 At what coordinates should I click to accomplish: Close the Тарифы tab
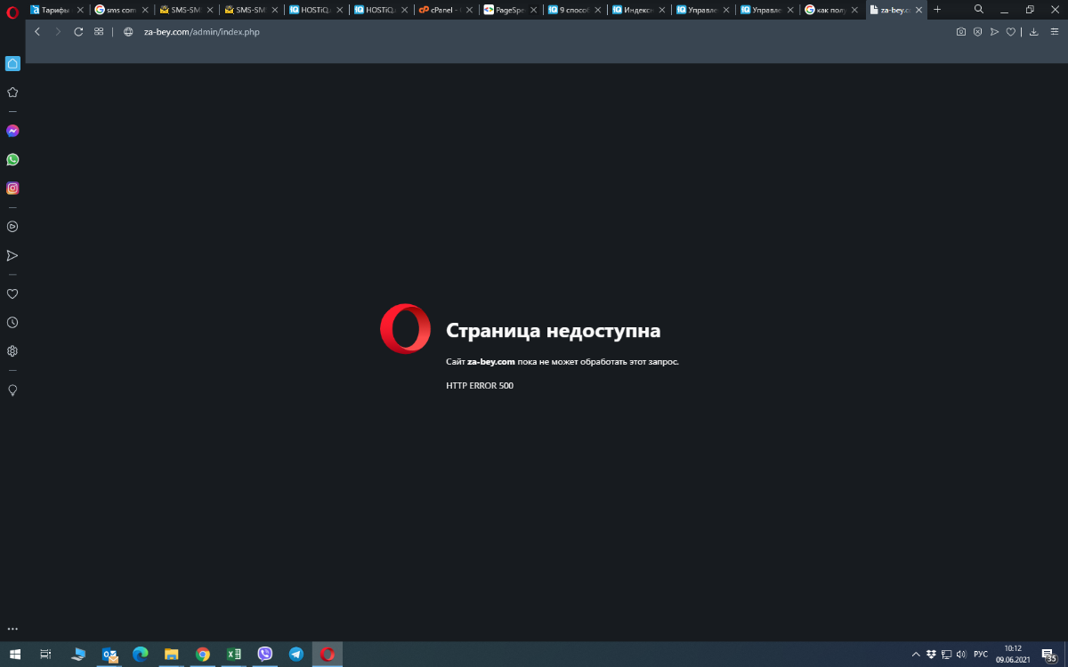80,10
